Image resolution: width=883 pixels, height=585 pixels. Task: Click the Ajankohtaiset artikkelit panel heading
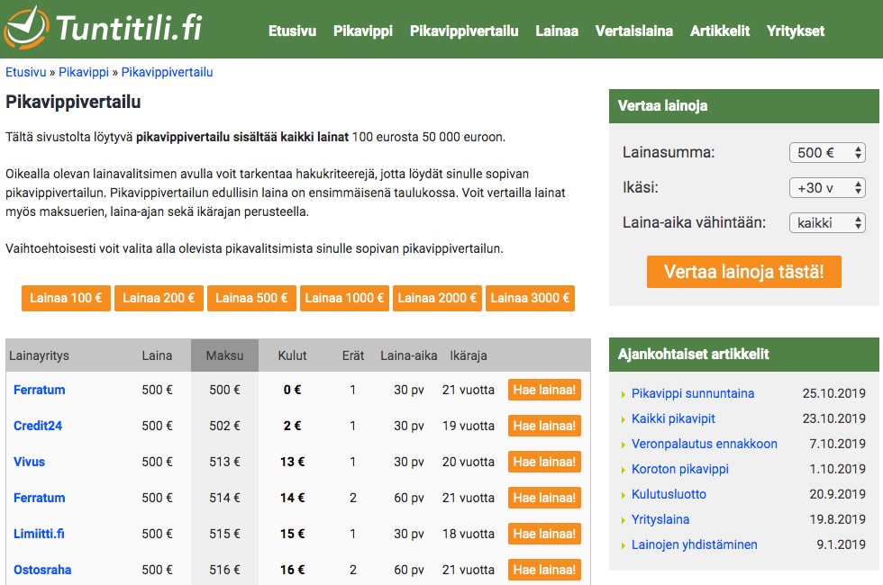(693, 355)
